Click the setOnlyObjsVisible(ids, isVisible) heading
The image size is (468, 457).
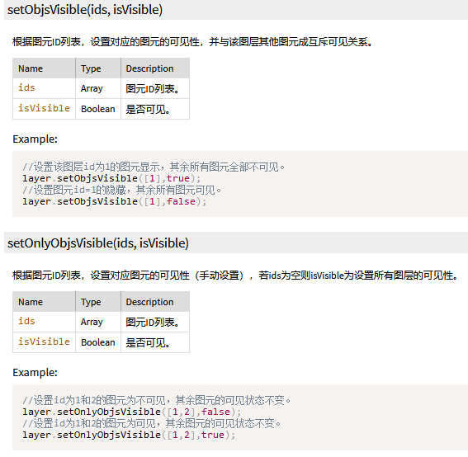98,243
